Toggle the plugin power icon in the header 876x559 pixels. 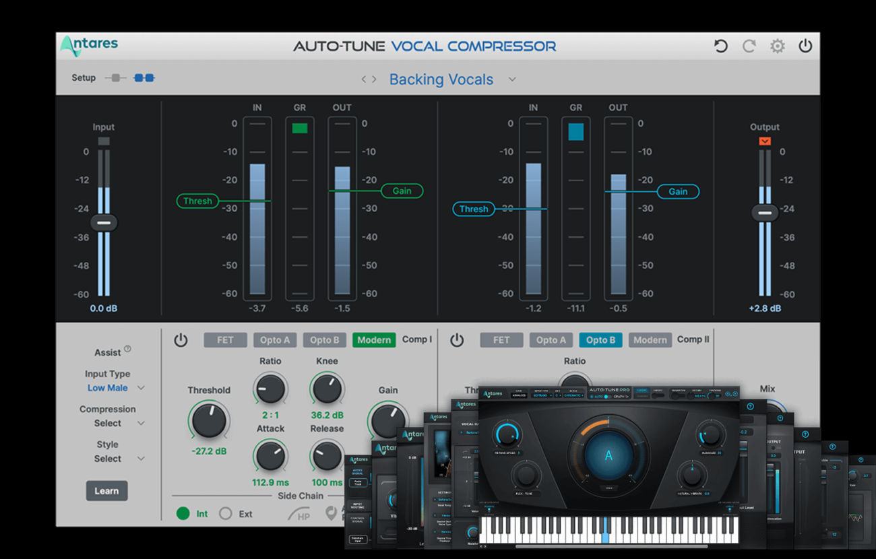click(x=805, y=46)
